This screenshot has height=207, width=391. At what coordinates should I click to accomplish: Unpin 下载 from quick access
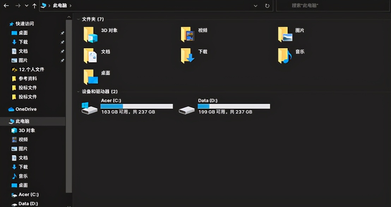point(62,42)
